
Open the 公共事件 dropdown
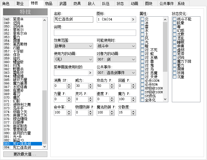click(116, 73)
